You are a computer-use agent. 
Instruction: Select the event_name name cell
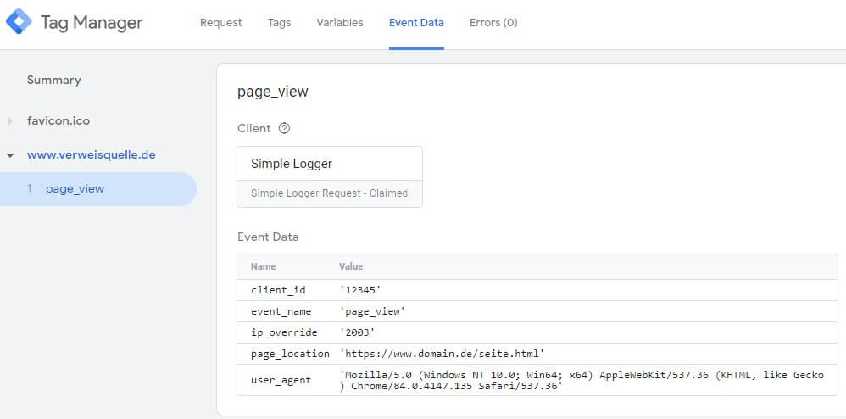pyautogui.click(x=281, y=311)
